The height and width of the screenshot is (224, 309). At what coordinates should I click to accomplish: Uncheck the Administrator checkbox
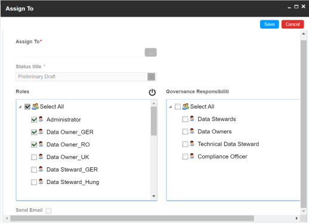34,119
